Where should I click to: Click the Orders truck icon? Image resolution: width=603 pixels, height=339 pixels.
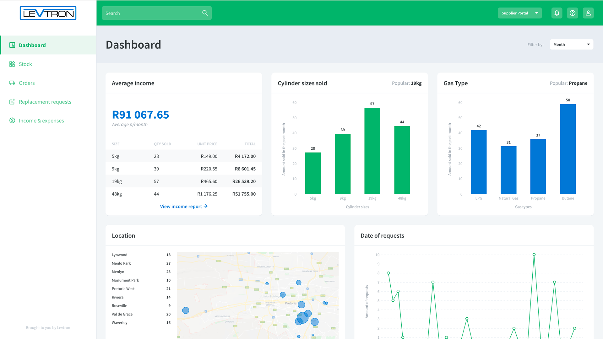(12, 83)
